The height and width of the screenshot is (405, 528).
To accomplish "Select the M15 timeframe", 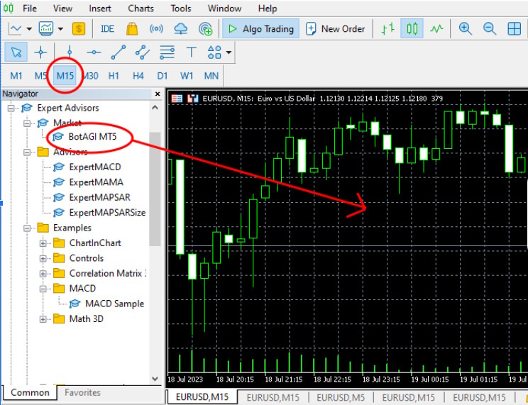I will tap(65, 76).
